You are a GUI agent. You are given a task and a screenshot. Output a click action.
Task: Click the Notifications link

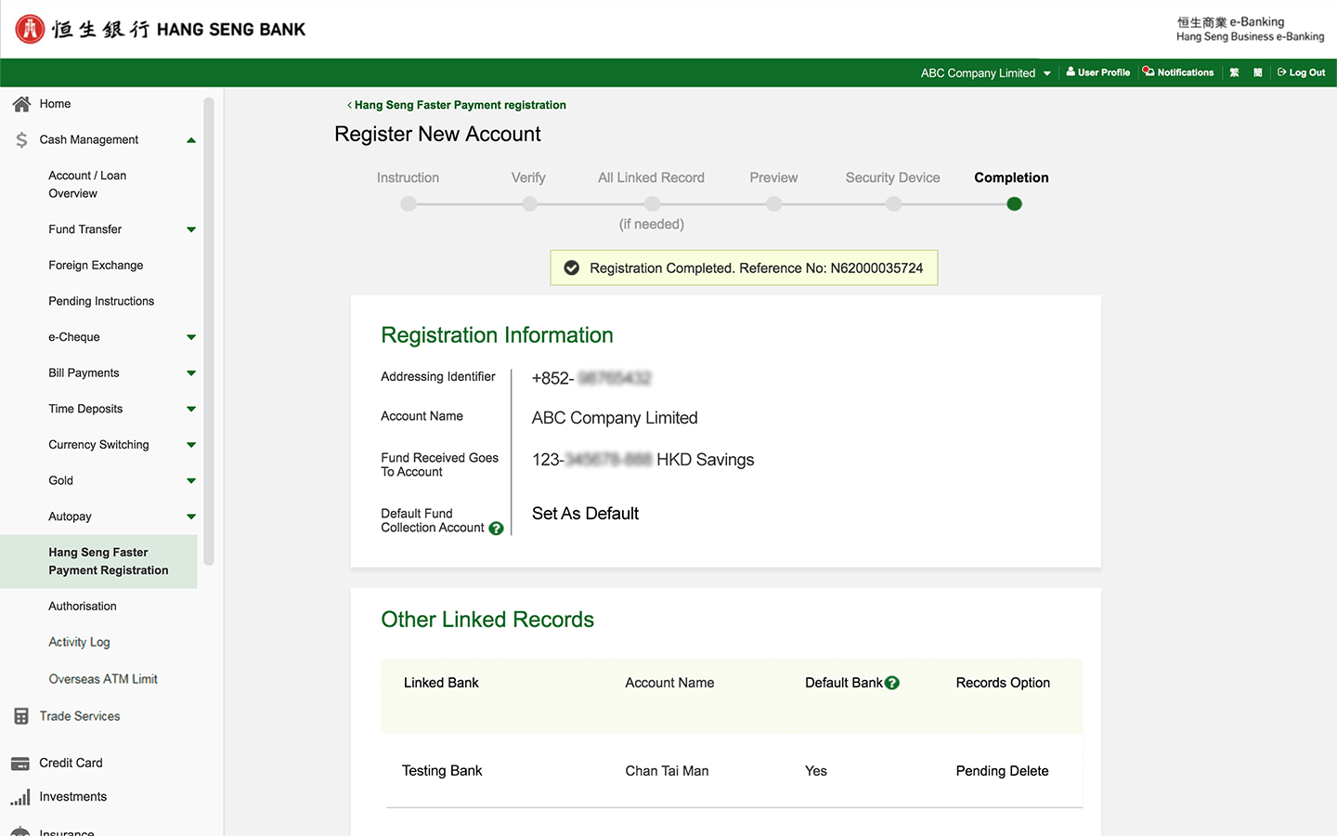coord(1178,72)
